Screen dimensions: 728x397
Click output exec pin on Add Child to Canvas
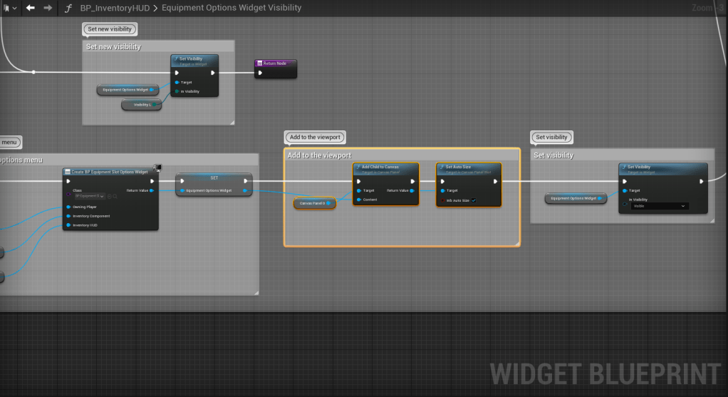(x=412, y=182)
